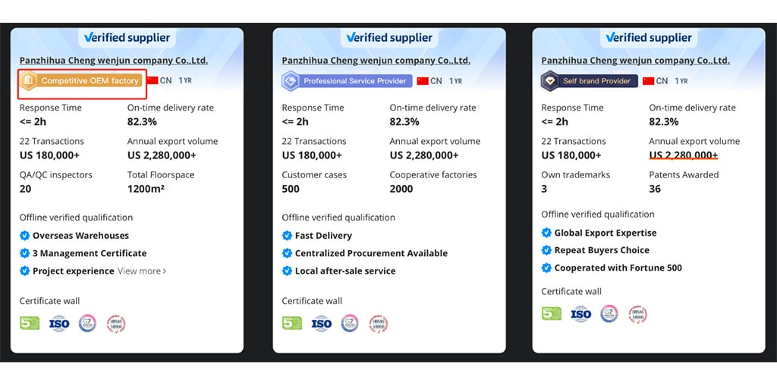Click the Self brand Provider badge
The image size is (777, 376).
click(x=589, y=81)
